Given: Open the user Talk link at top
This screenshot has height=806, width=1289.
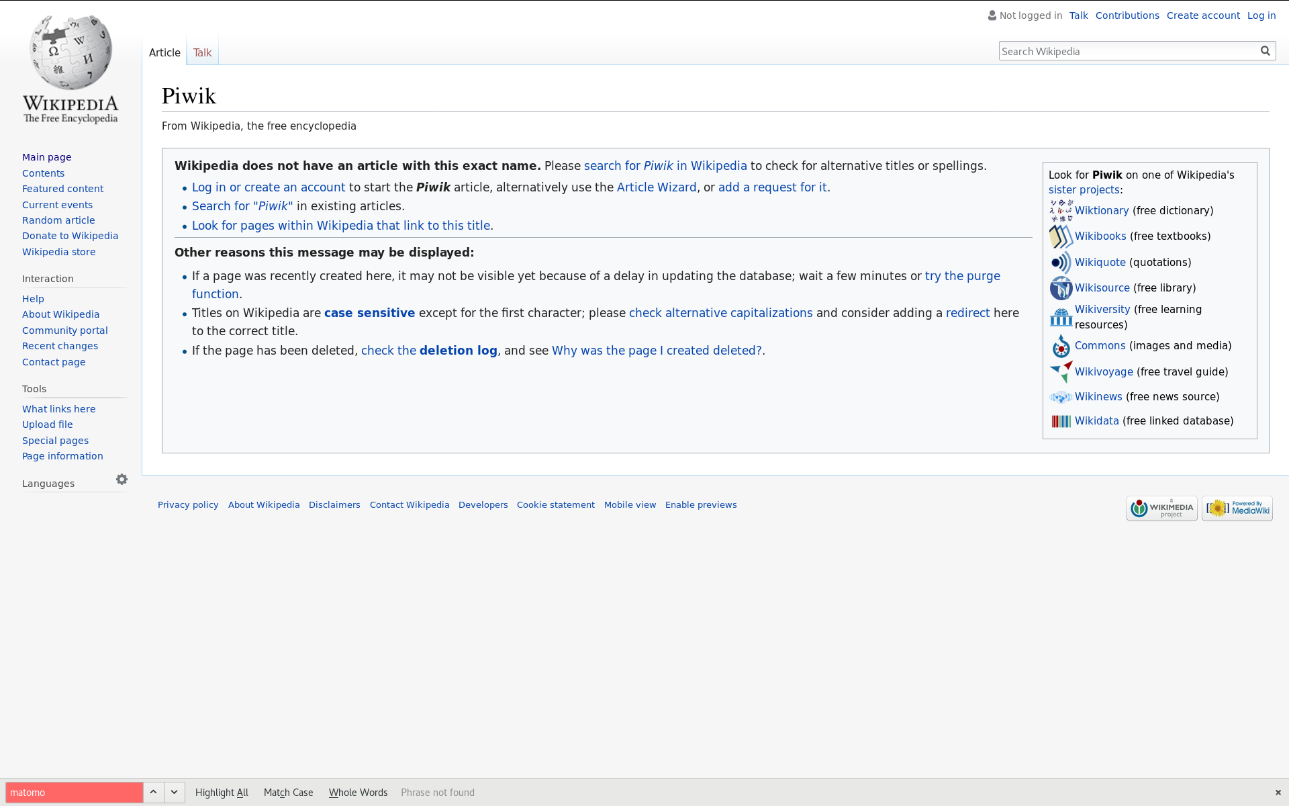Looking at the screenshot, I should point(1079,15).
